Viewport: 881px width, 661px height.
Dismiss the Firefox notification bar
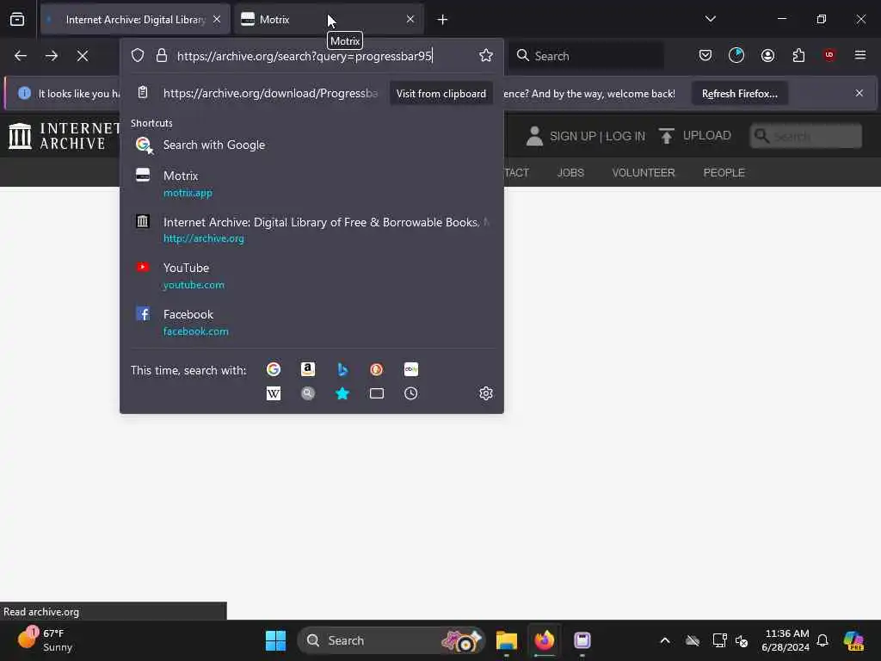click(859, 93)
